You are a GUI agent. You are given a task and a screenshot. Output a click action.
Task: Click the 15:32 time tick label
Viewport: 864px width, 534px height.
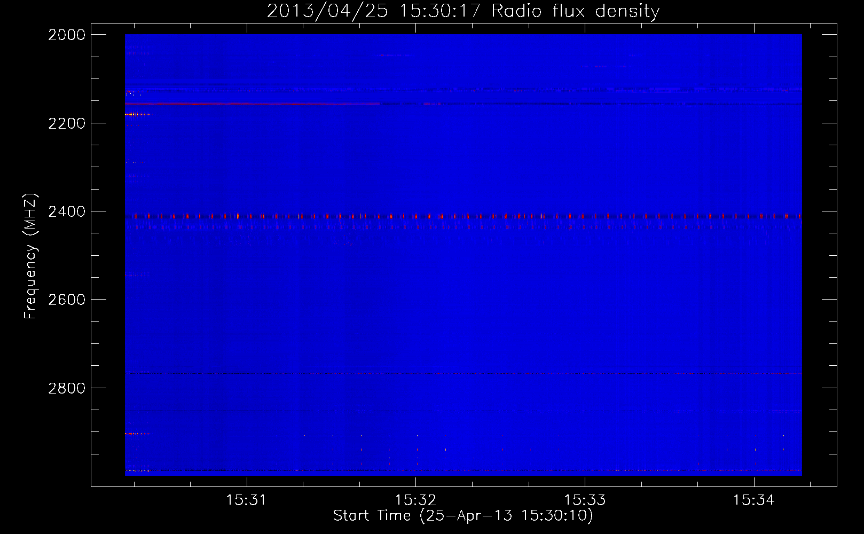(415, 500)
